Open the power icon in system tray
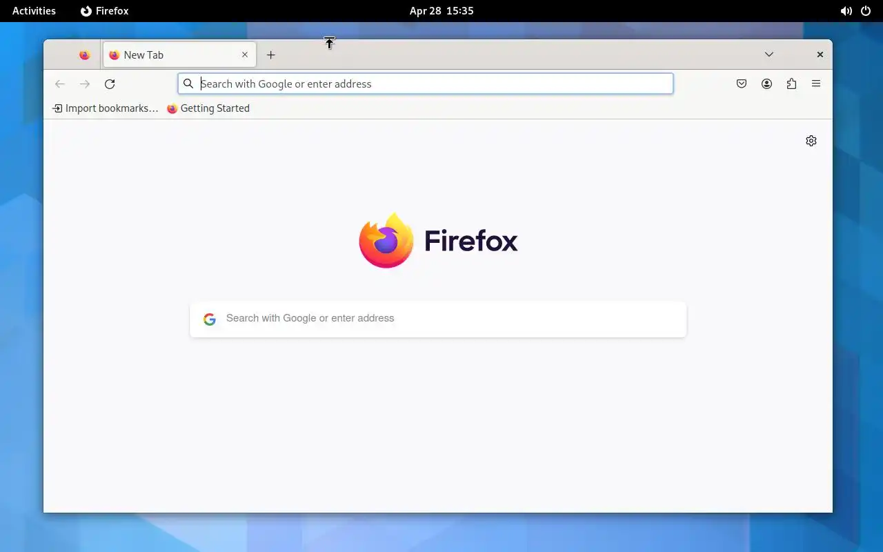 866,11
